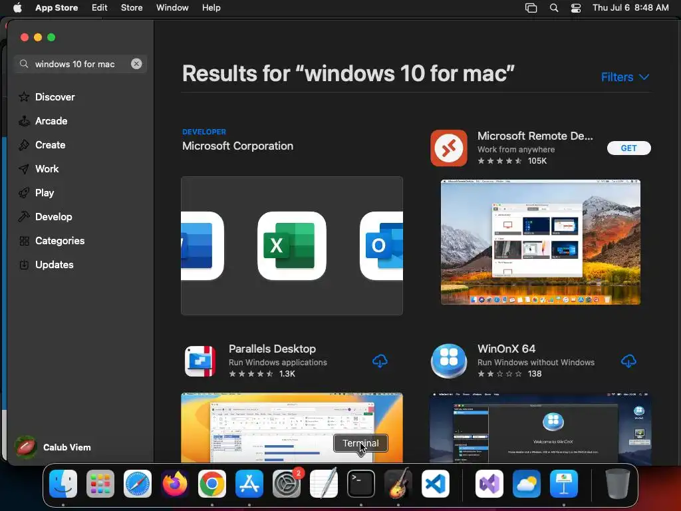Launch Visual Studio Code from Dock
The height and width of the screenshot is (511, 681).
click(x=436, y=484)
